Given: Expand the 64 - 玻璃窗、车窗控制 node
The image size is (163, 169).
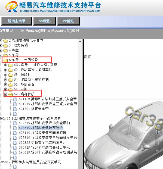Looking at the screenshot, I should [5, 80].
